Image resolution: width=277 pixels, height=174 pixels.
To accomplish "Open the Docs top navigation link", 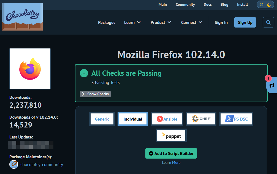I will pyautogui.click(x=208, y=5).
